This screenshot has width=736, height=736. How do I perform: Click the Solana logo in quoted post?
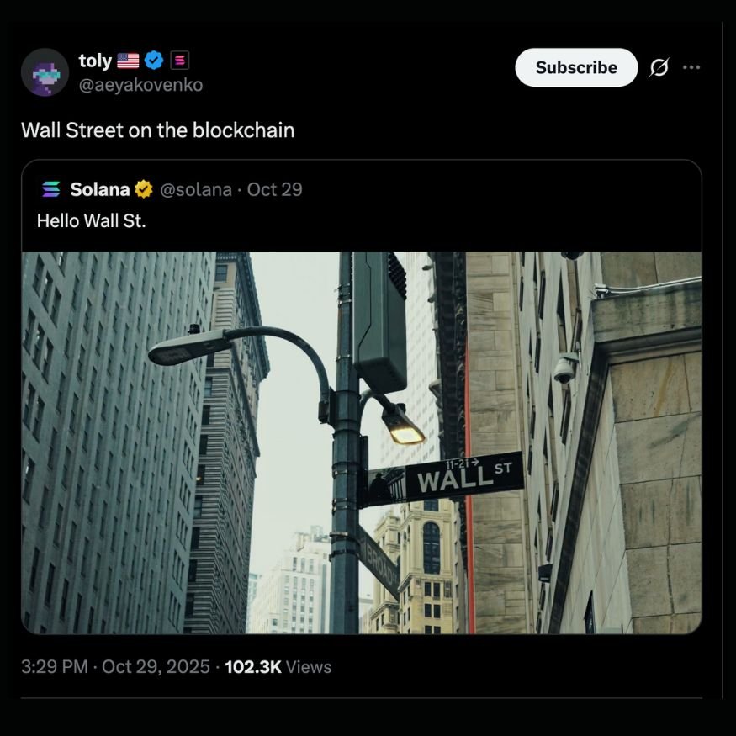(x=50, y=189)
